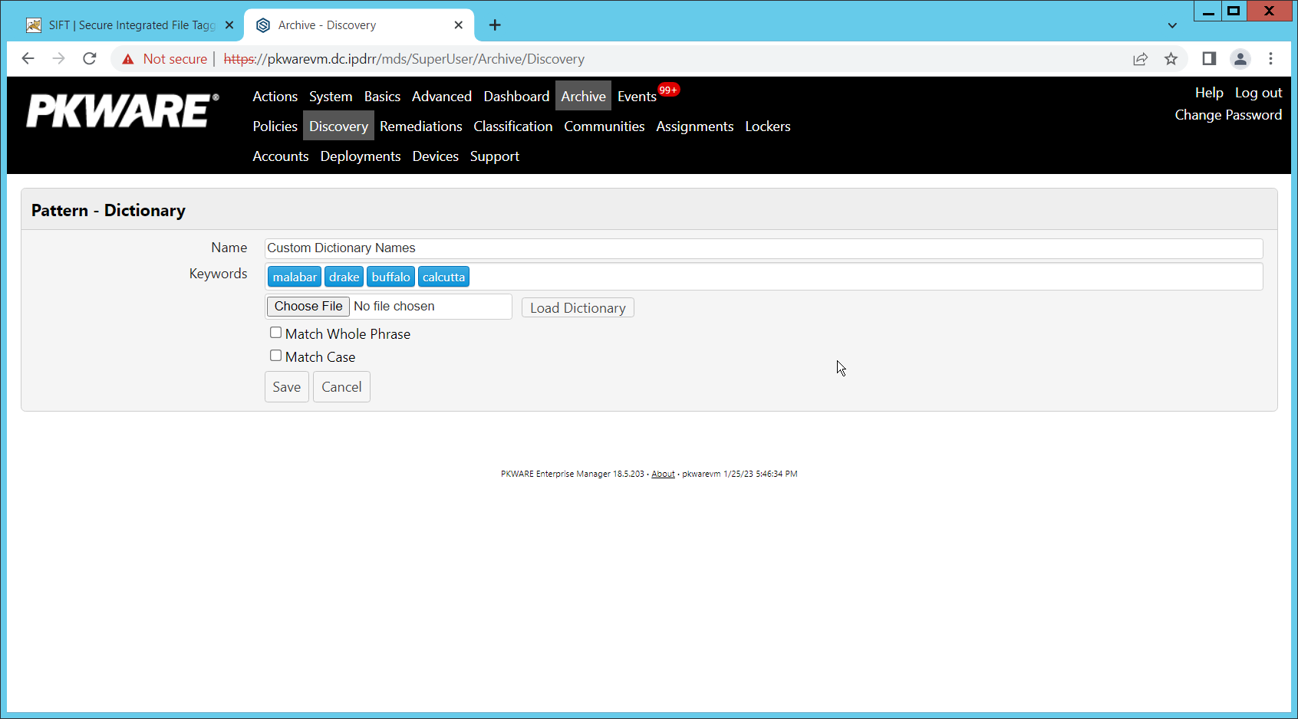Viewport: 1298px width, 719px height.
Task: Click the Name input field
Action: [763, 248]
